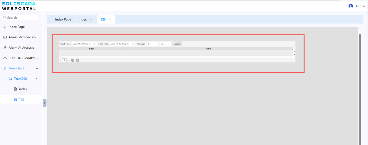368x145 pixels.
Task: Select the index page in tree
Action: [23, 89]
